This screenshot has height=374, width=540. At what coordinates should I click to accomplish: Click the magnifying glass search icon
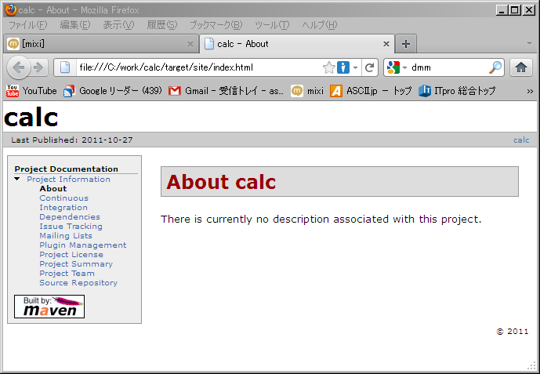(495, 67)
